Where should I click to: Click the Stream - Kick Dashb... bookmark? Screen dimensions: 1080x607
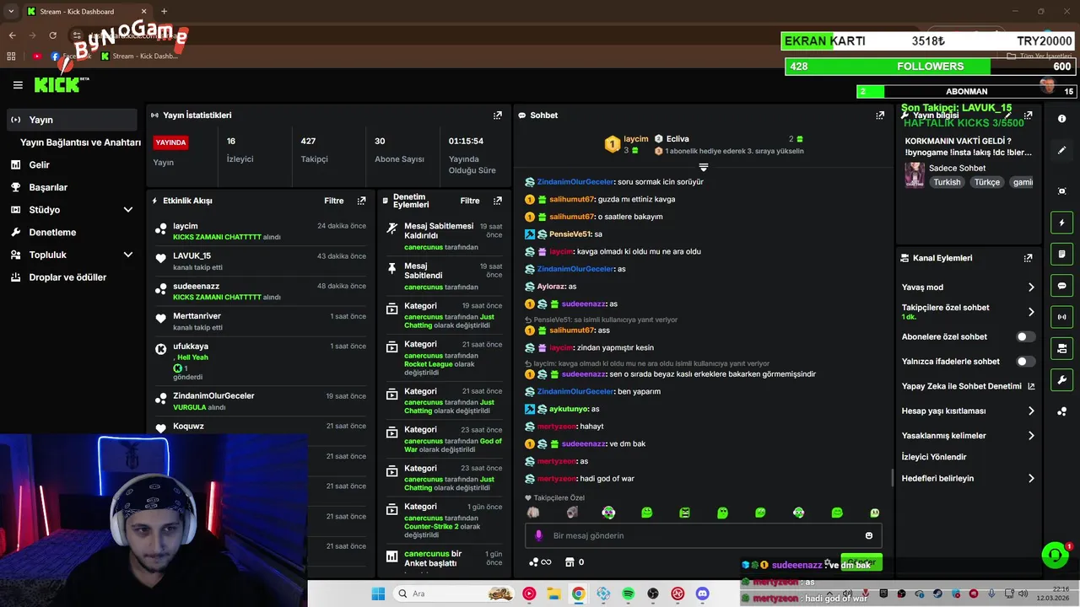[x=139, y=56]
